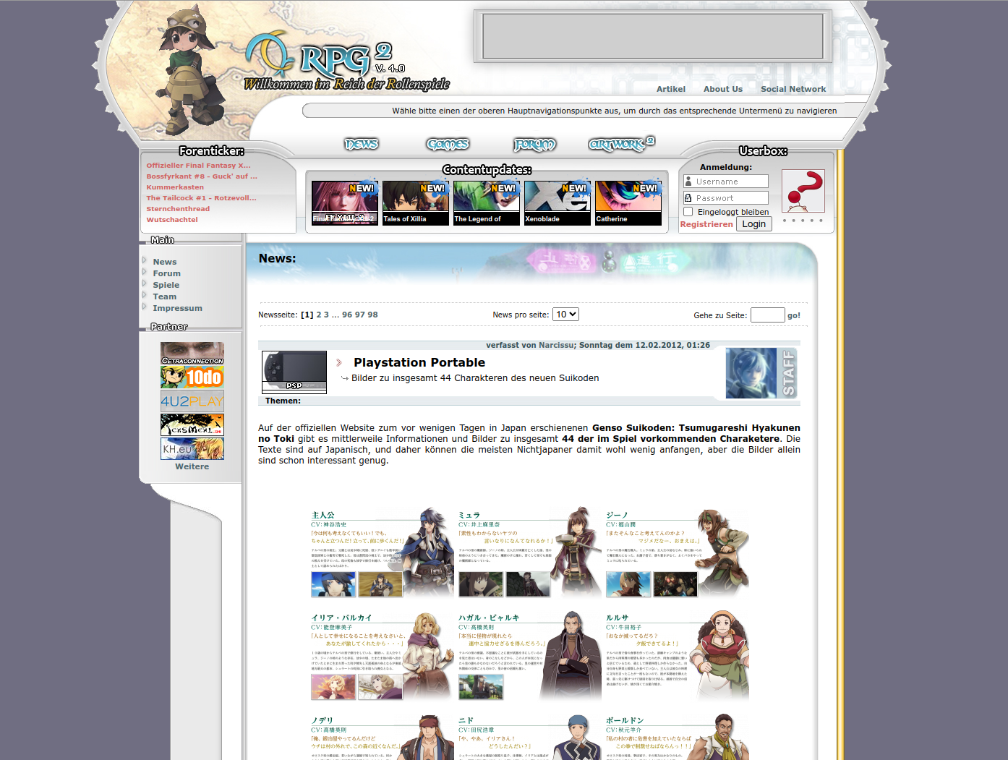
Task: Click the KH.eu partner banner
Action: (192, 448)
